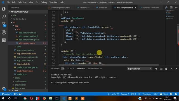Open the Extensions view in activity bar

coord(4,40)
